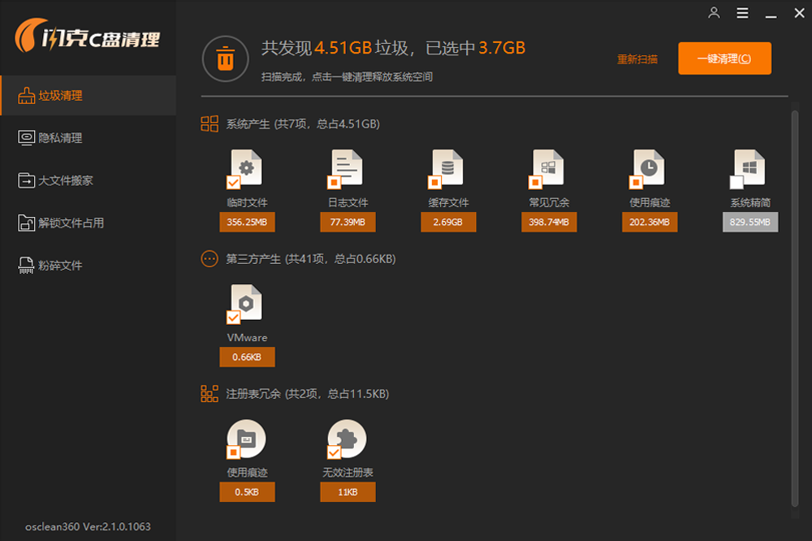Click the 临时文件 file icon
Screen dimensions: 812x541
[x=247, y=168]
